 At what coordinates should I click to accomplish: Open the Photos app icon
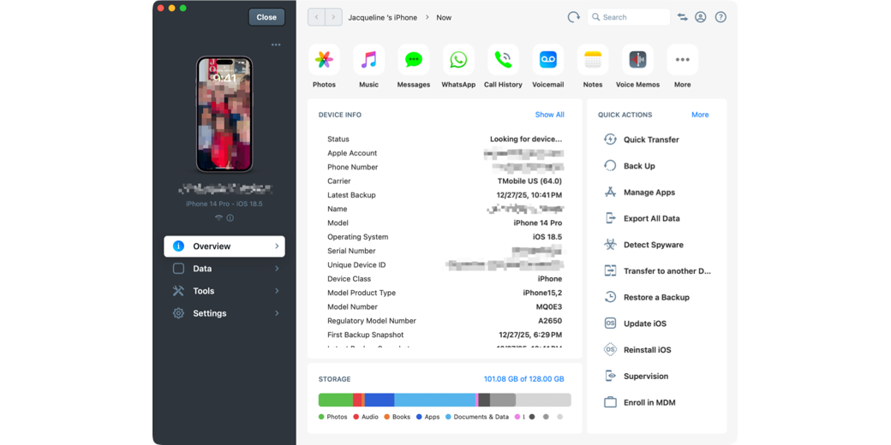pos(324,60)
